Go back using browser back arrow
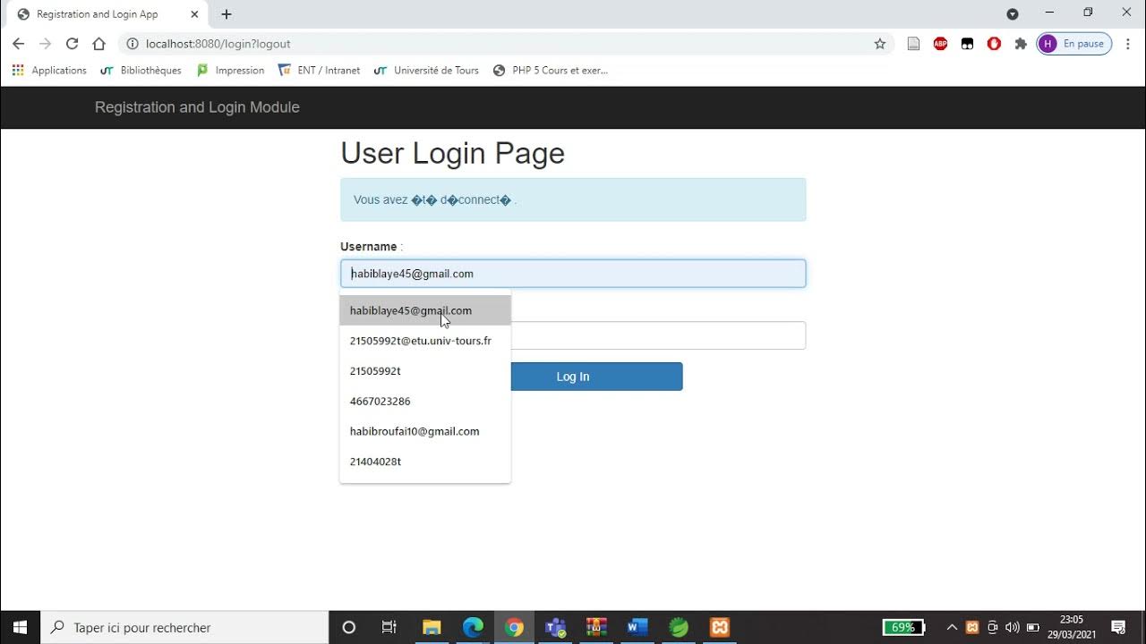This screenshot has width=1146, height=644. (18, 44)
